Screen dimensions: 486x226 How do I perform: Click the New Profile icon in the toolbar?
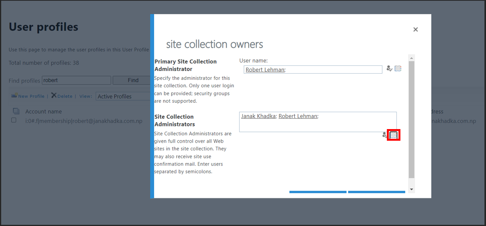14,95
